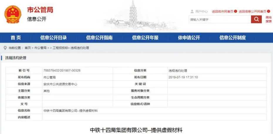The image size is (273, 134).
Task: Click 违规违约处理 in the breadcrumb
Action: point(80,48)
